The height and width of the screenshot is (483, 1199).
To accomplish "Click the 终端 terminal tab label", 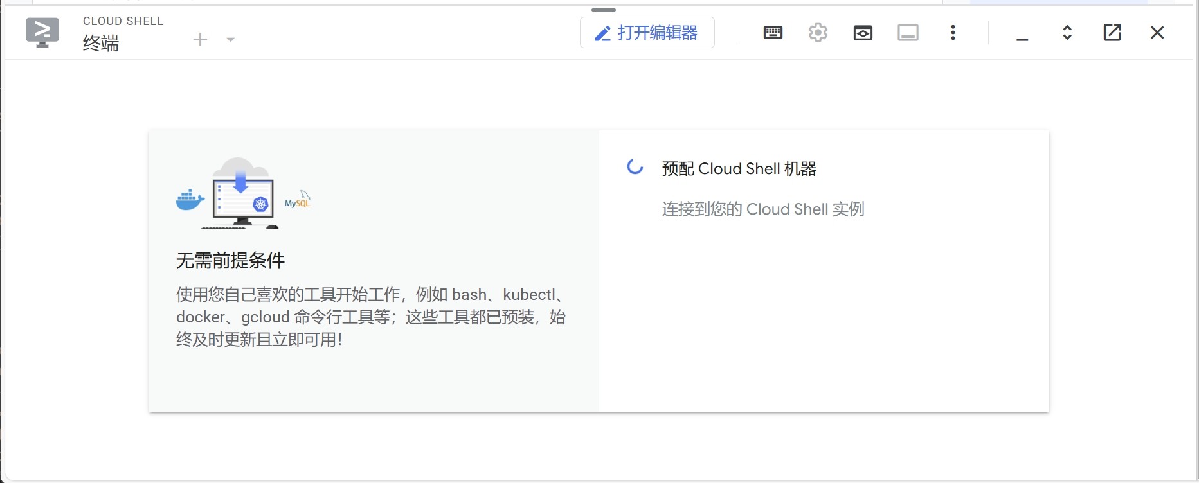I will [x=101, y=44].
